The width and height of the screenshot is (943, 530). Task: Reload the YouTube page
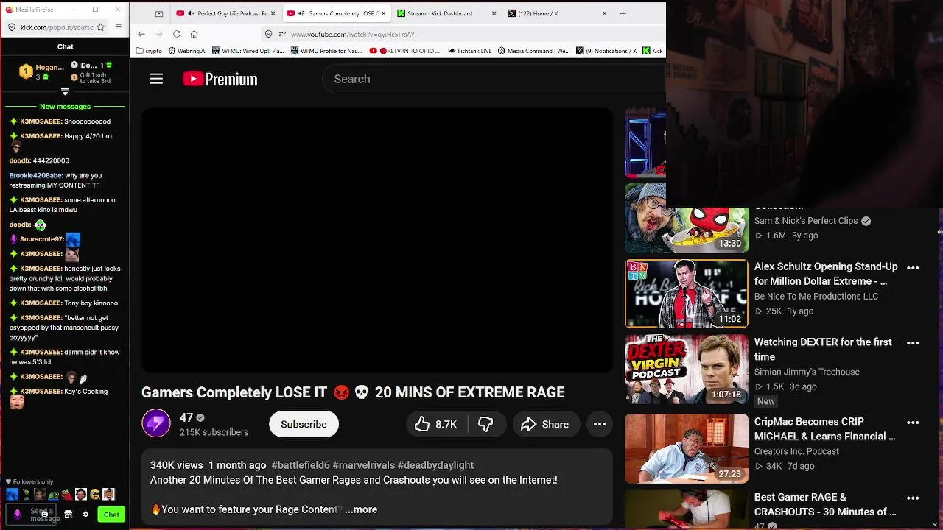click(177, 34)
